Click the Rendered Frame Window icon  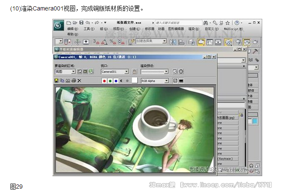[247, 42]
